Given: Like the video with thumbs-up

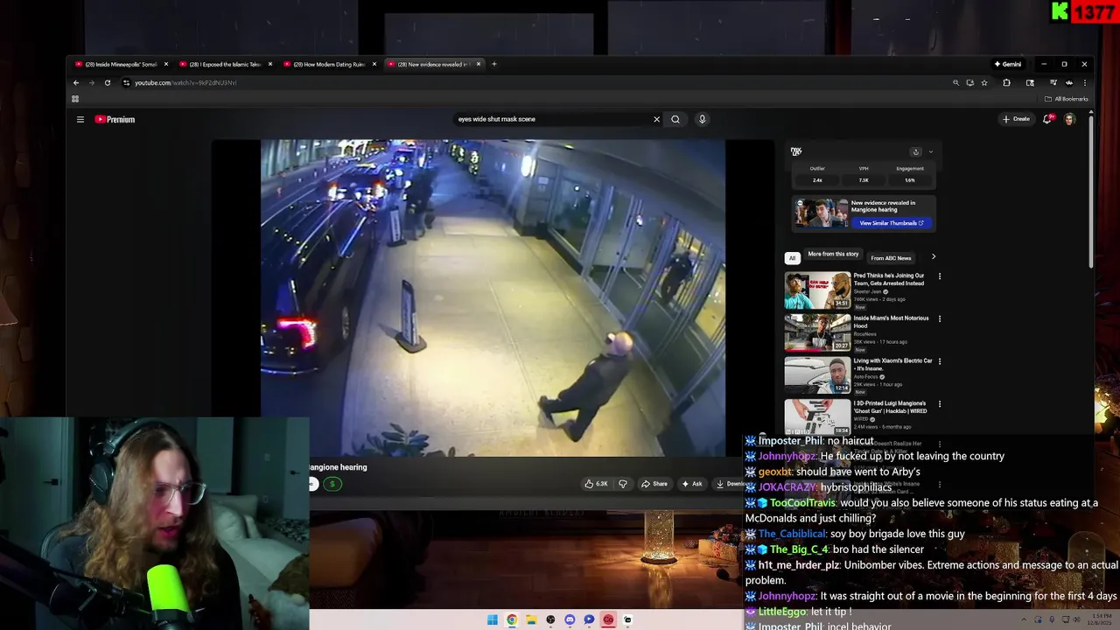Looking at the screenshot, I should pos(596,484).
